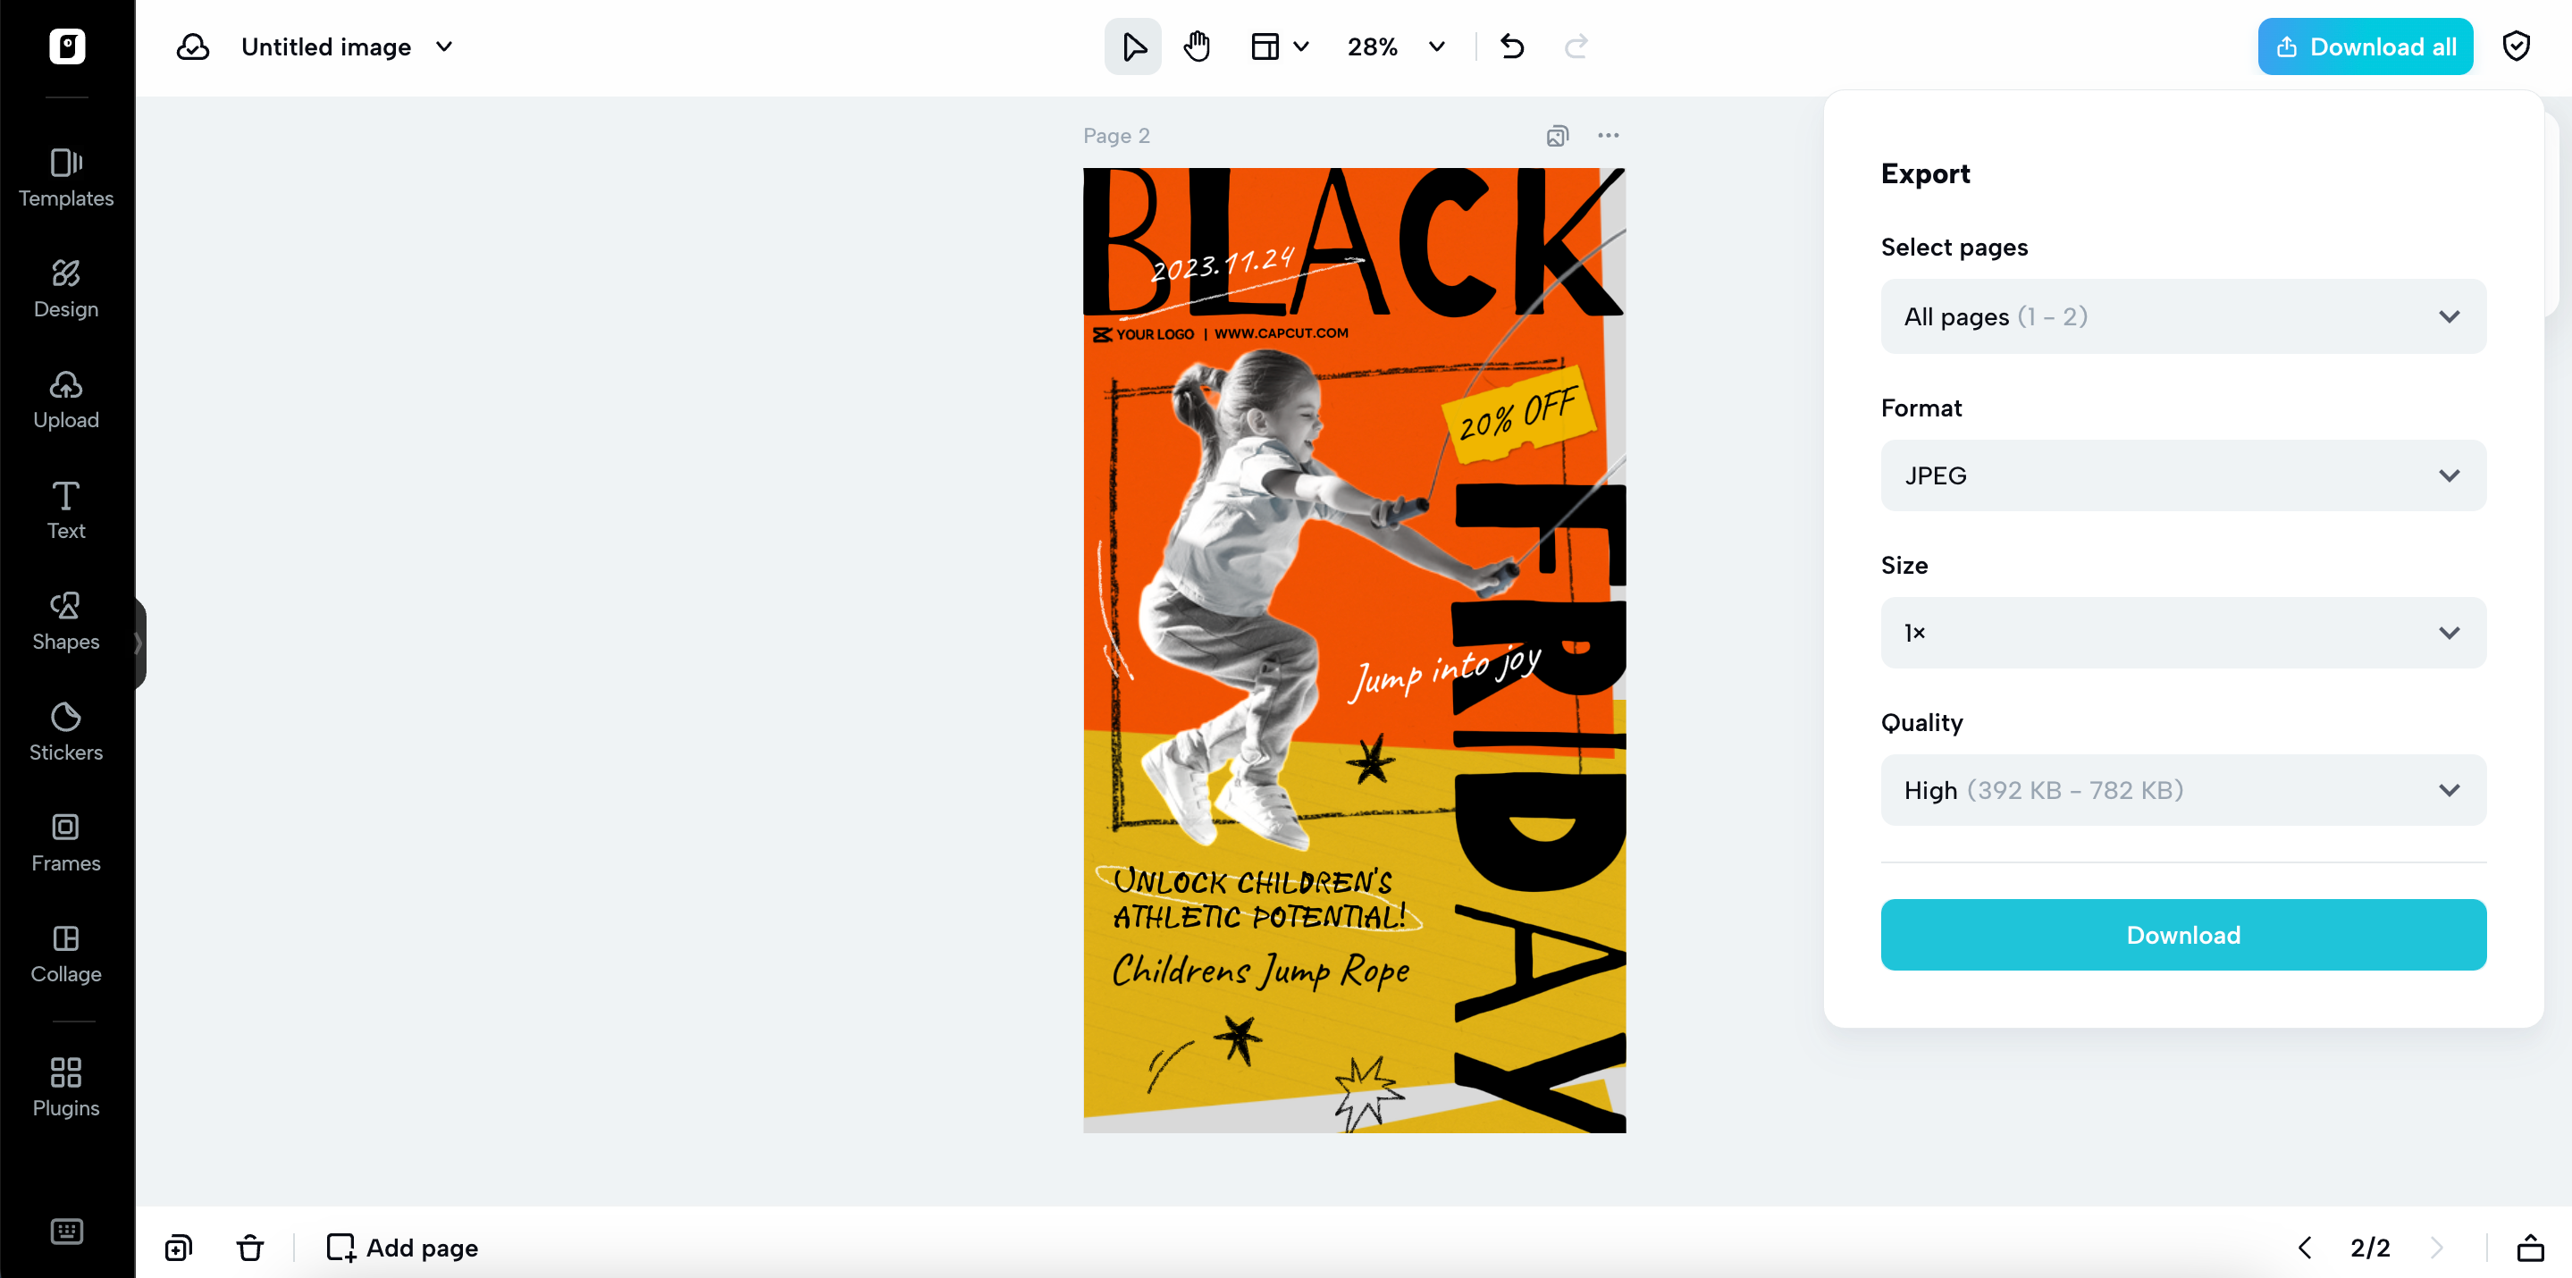Redo the last action
This screenshot has width=2572, height=1278.
point(1576,46)
